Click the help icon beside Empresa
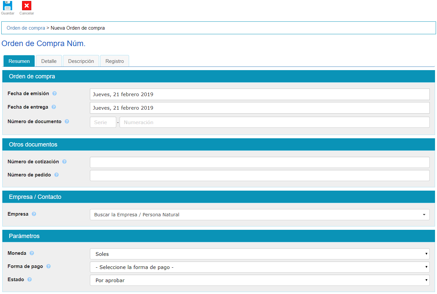437x294 pixels. 34,214
